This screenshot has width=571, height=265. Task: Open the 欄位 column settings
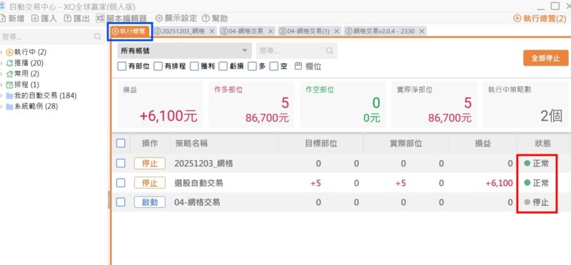pos(308,66)
